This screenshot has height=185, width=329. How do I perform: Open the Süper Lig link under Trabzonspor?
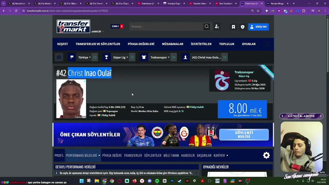point(244,76)
